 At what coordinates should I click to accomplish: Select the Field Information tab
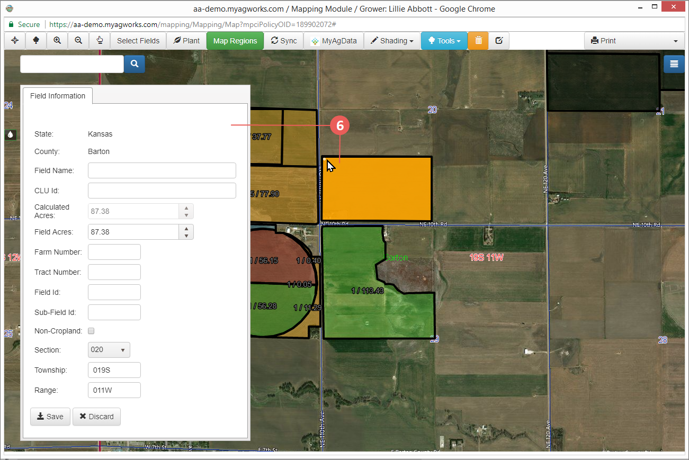click(58, 96)
